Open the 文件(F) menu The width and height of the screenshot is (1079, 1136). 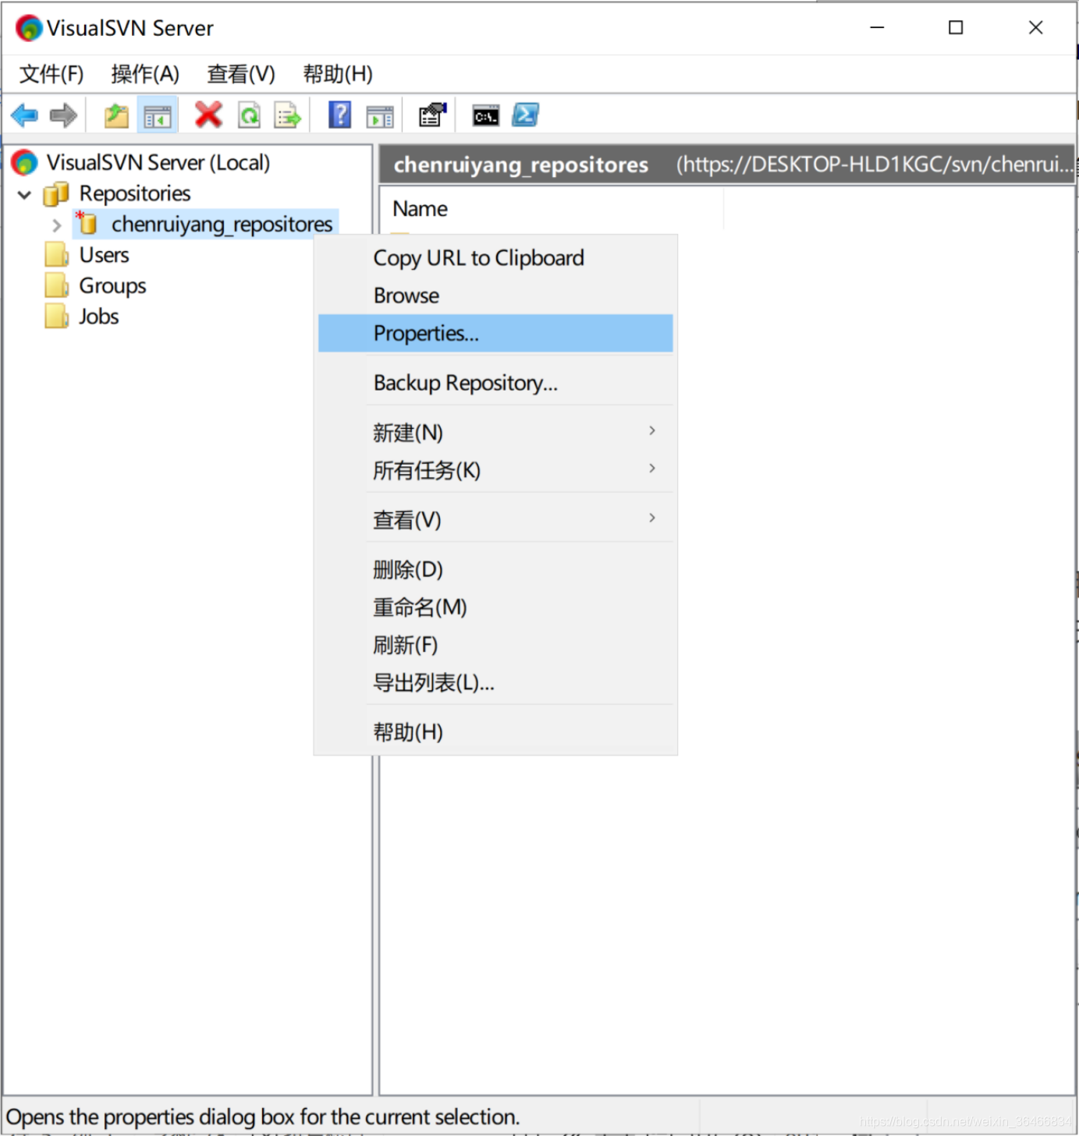pyautogui.click(x=51, y=74)
